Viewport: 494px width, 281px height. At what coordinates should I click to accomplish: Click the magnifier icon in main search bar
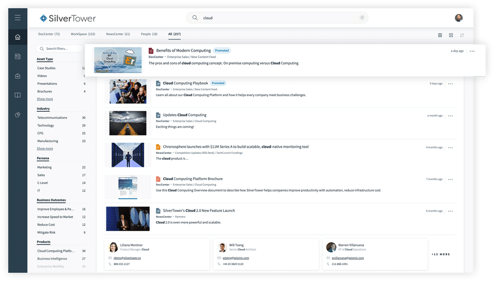(195, 17)
